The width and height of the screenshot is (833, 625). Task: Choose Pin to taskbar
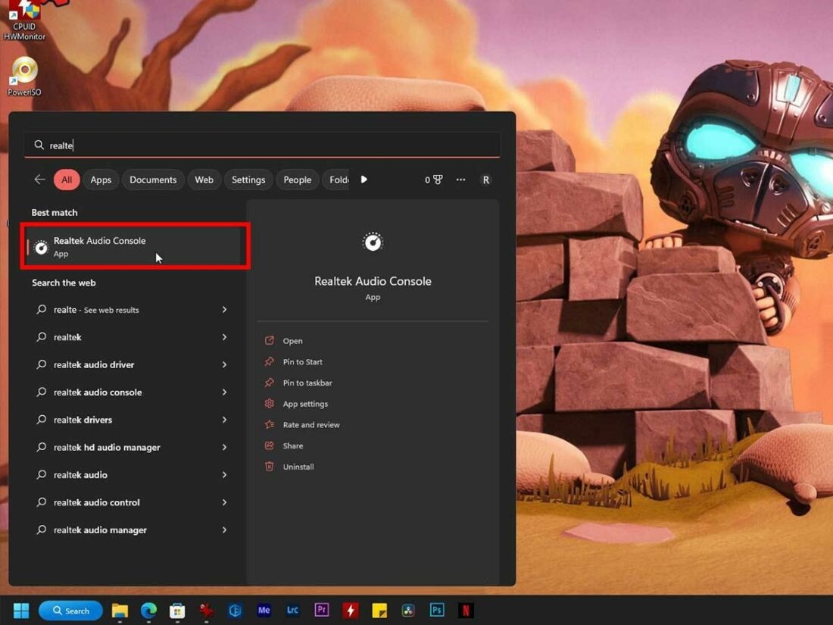tap(307, 383)
